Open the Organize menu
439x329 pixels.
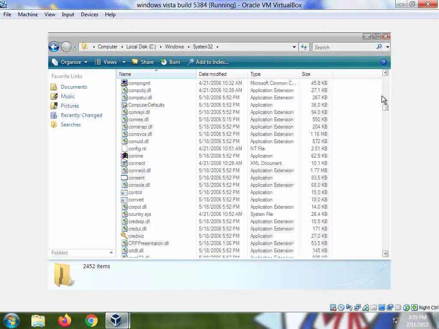(x=70, y=62)
